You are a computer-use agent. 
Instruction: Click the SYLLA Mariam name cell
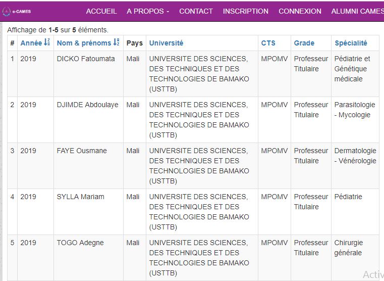point(81,197)
